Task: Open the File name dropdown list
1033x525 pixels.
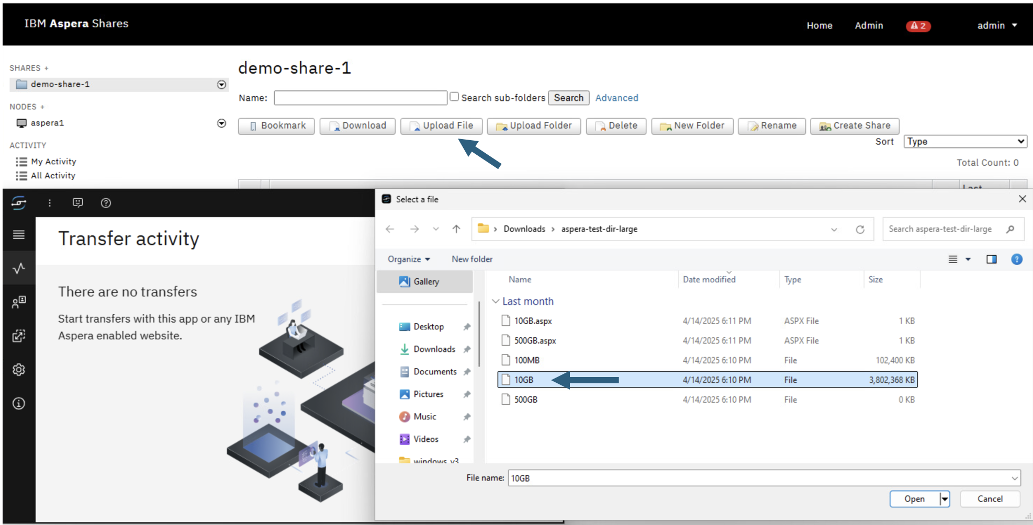Action: [1015, 478]
